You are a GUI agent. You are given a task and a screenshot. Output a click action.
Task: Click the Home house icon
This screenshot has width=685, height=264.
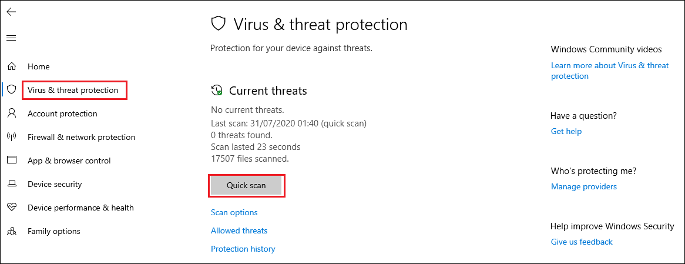click(x=11, y=66)
